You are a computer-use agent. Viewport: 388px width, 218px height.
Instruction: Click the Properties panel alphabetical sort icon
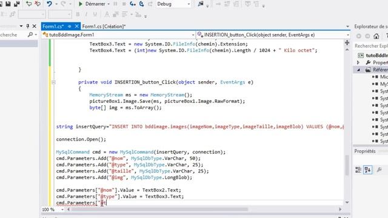pyautogui.click(x=368, y=170)
